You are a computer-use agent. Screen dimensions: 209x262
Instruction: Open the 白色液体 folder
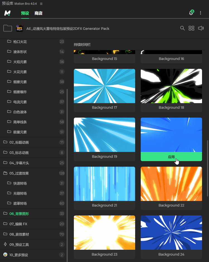33,112
